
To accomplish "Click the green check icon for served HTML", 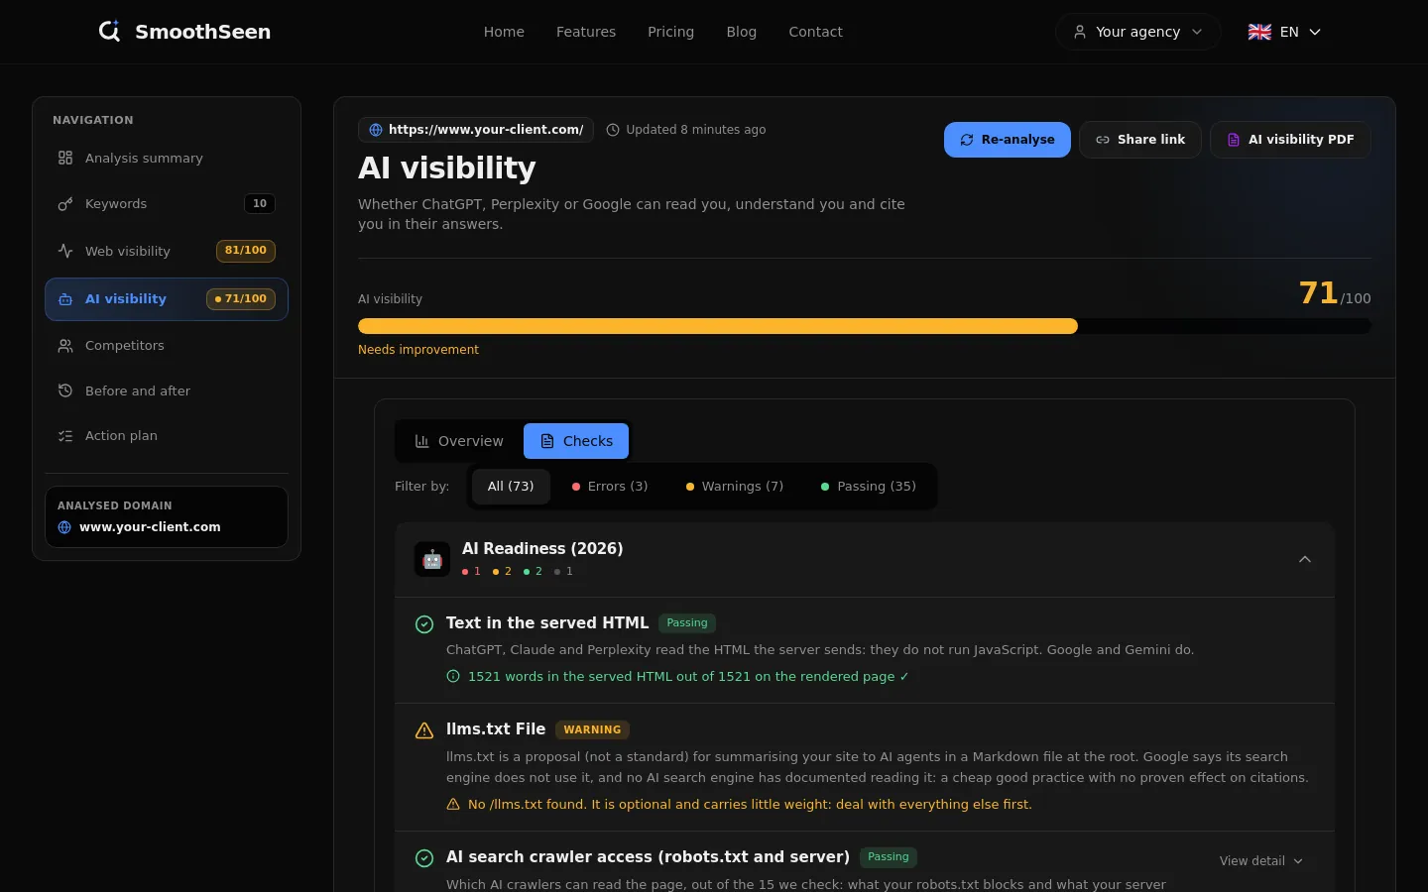I will (424, 624).
